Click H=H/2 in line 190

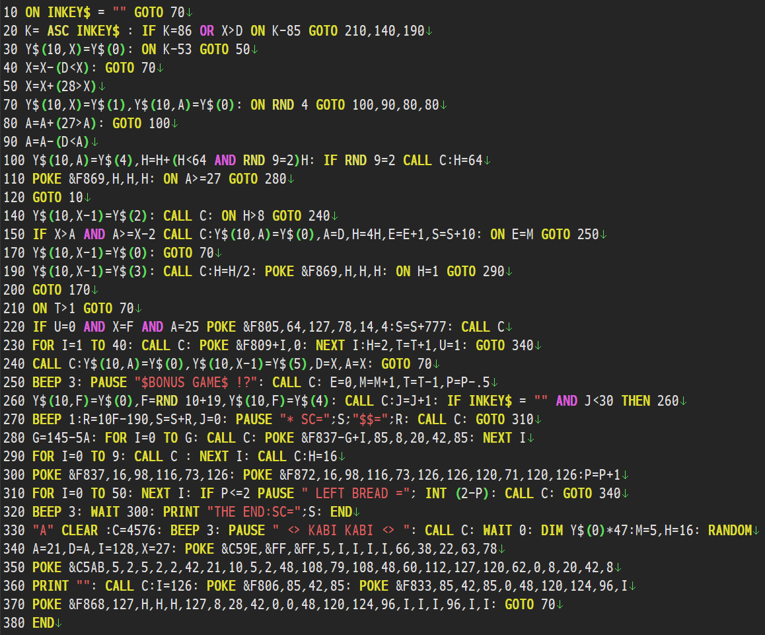(x=233, y=272)
